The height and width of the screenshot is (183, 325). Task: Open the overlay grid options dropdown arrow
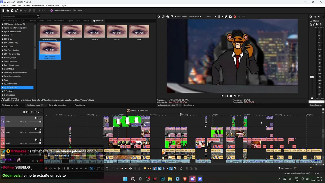[222, 17]
